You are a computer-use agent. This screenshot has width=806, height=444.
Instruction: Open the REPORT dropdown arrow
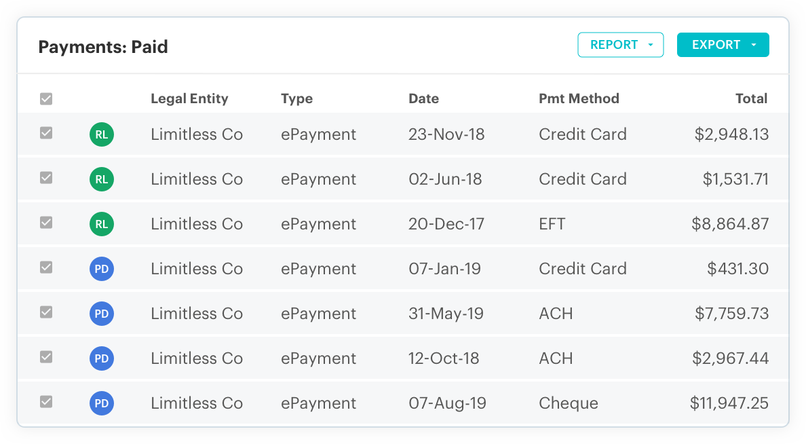652,45
